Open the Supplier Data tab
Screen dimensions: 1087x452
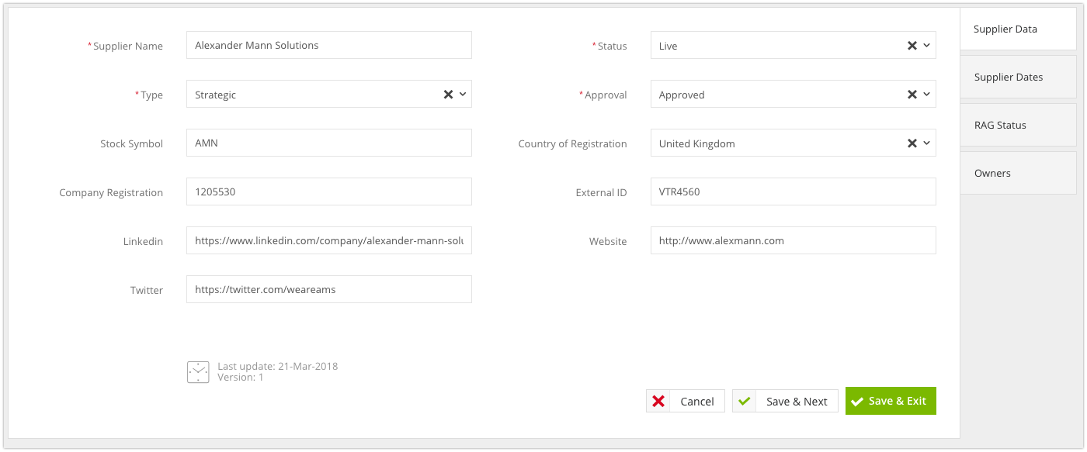tap(1018, 29)
